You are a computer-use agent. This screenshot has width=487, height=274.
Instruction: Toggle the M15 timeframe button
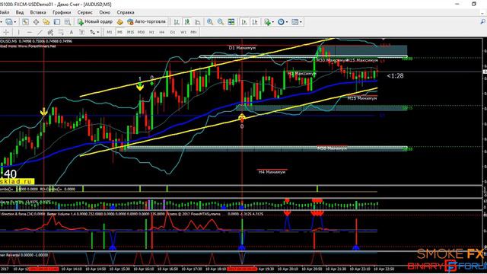click(130, 32)
